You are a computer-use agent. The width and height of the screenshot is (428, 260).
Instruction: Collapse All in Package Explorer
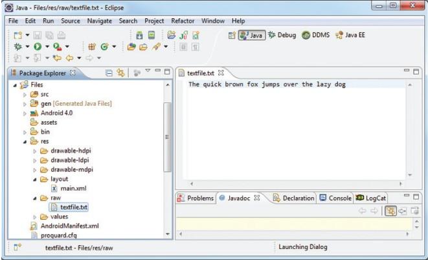coord(109,73)
